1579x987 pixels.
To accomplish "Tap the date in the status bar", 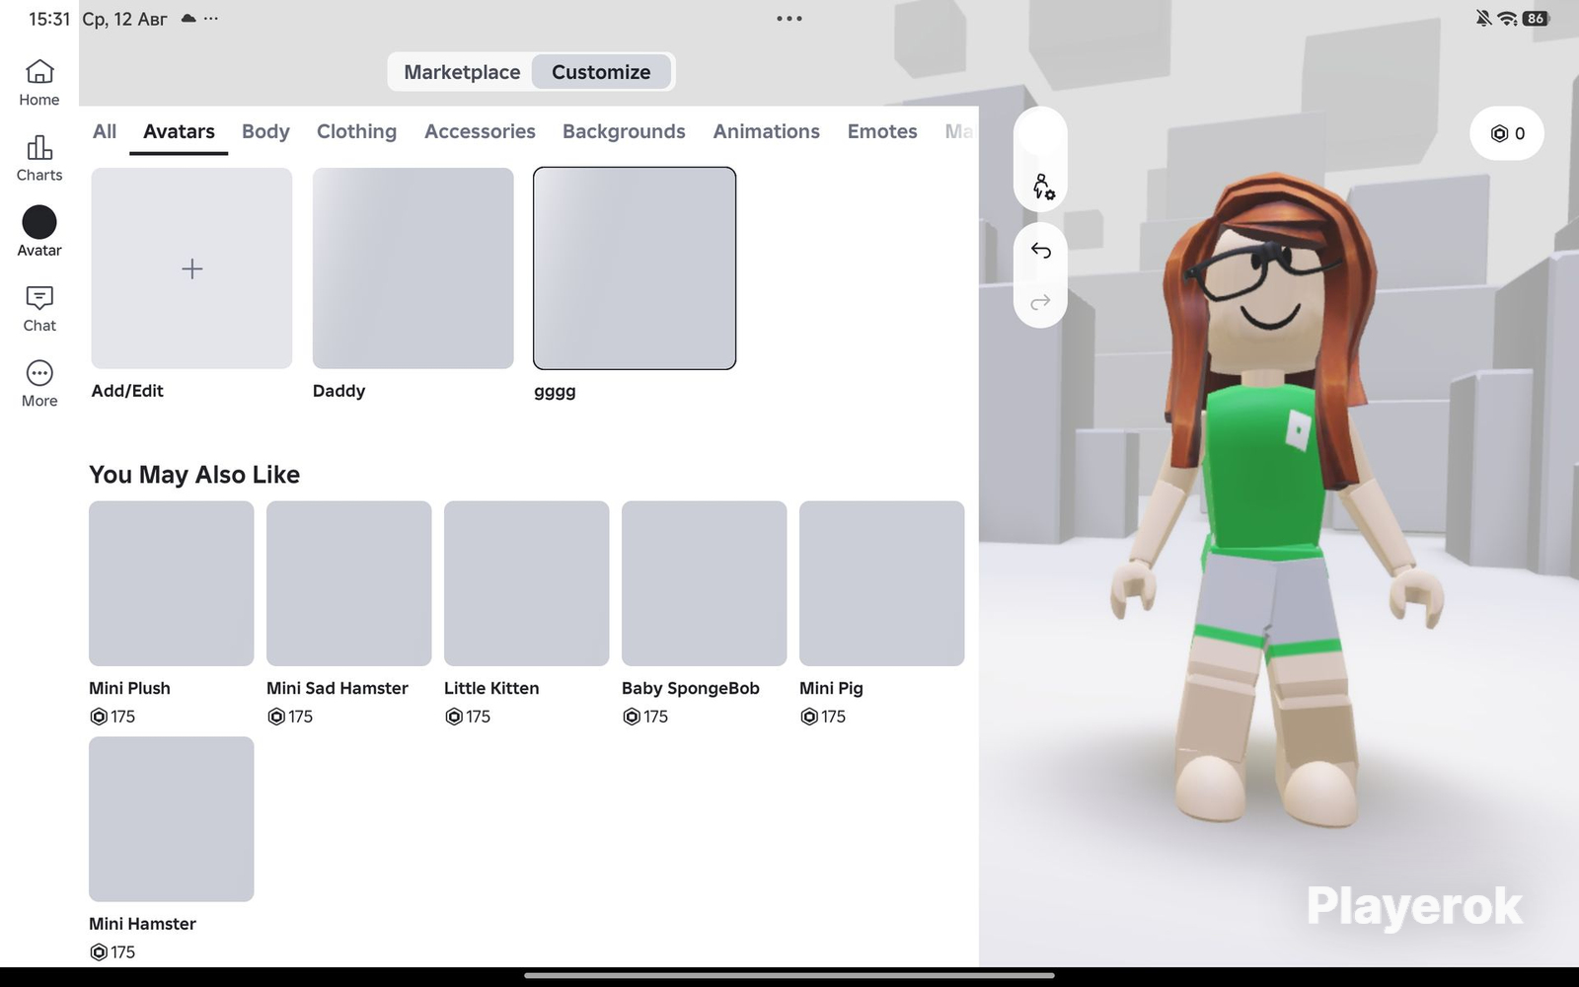I will click(124, 19).
